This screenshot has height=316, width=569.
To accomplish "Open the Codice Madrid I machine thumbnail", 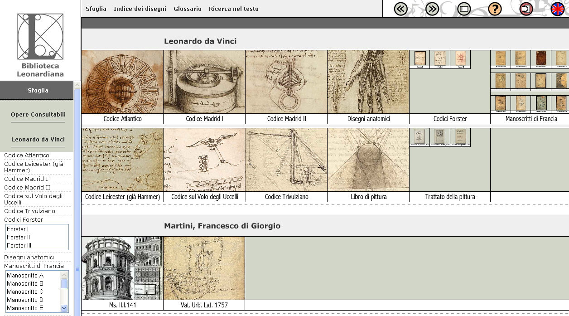I will tap(204, 82).
